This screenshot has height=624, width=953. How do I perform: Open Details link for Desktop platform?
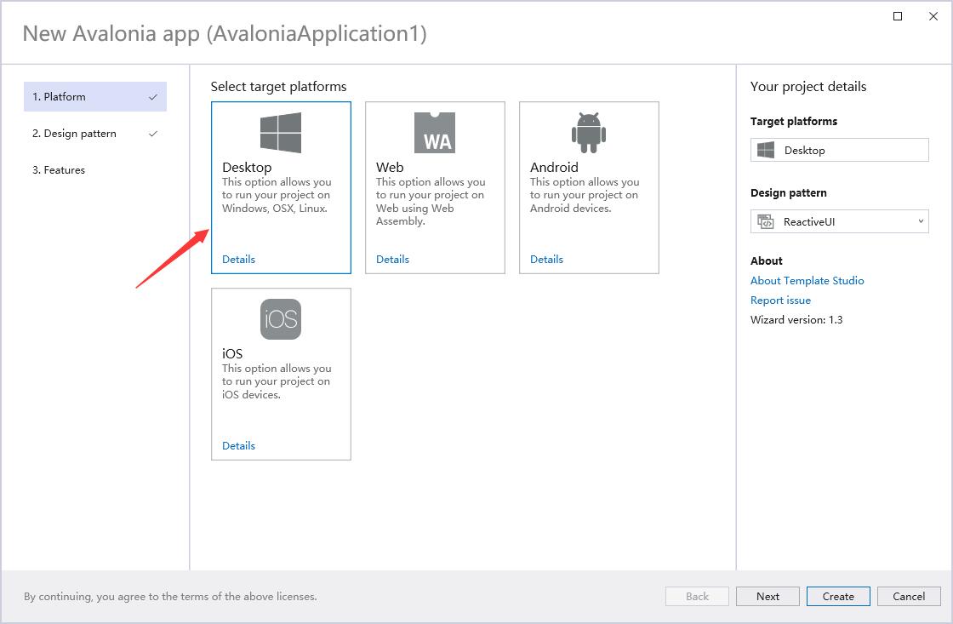click(x=238, y=260)
